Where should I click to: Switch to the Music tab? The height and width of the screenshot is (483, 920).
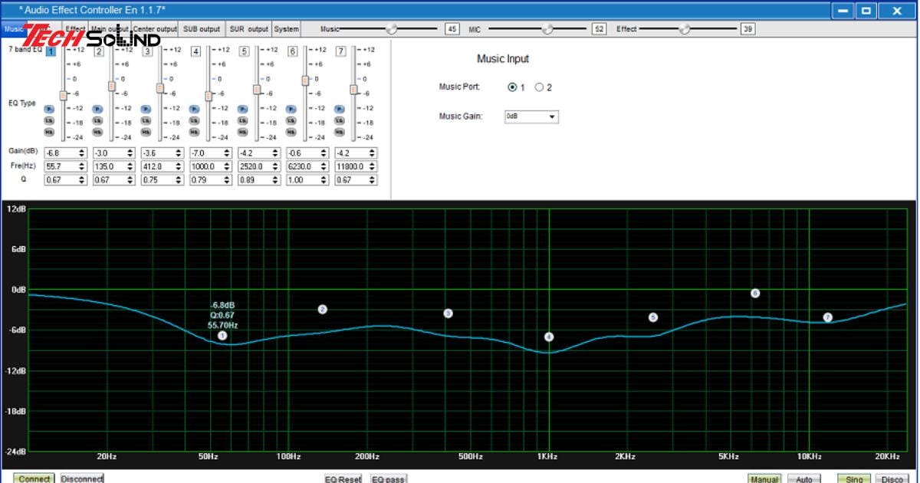click(12, 29)
